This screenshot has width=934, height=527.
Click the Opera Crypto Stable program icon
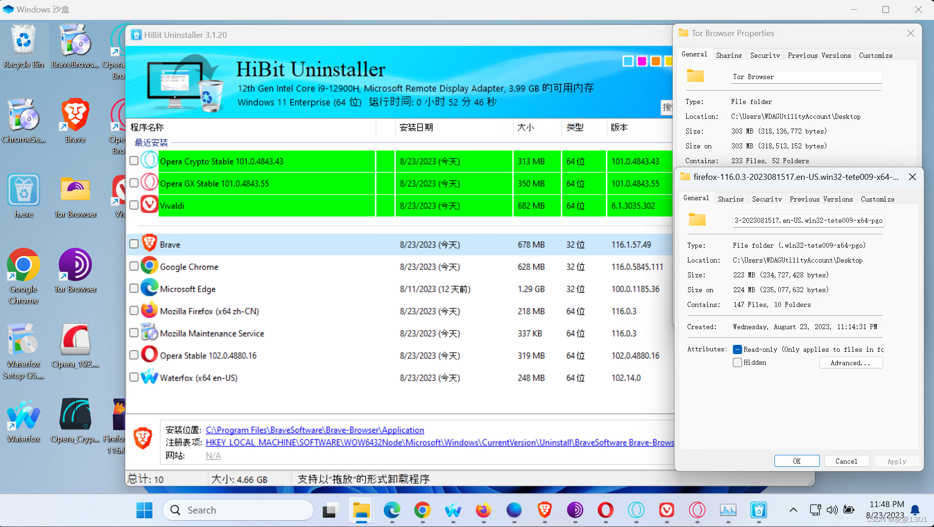(x=149, y=161)
